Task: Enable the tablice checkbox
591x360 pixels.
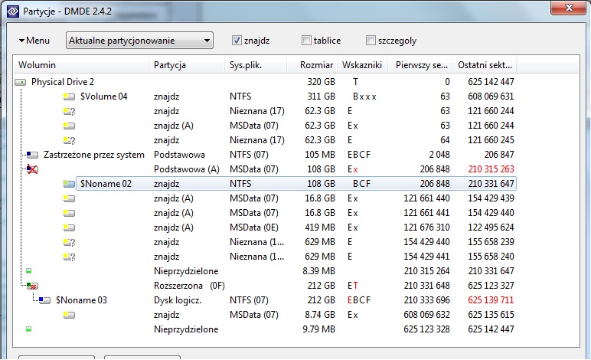Action: (x=306, y=41)
